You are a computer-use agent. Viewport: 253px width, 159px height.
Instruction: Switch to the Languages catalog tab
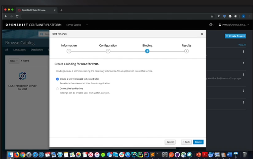19,50
